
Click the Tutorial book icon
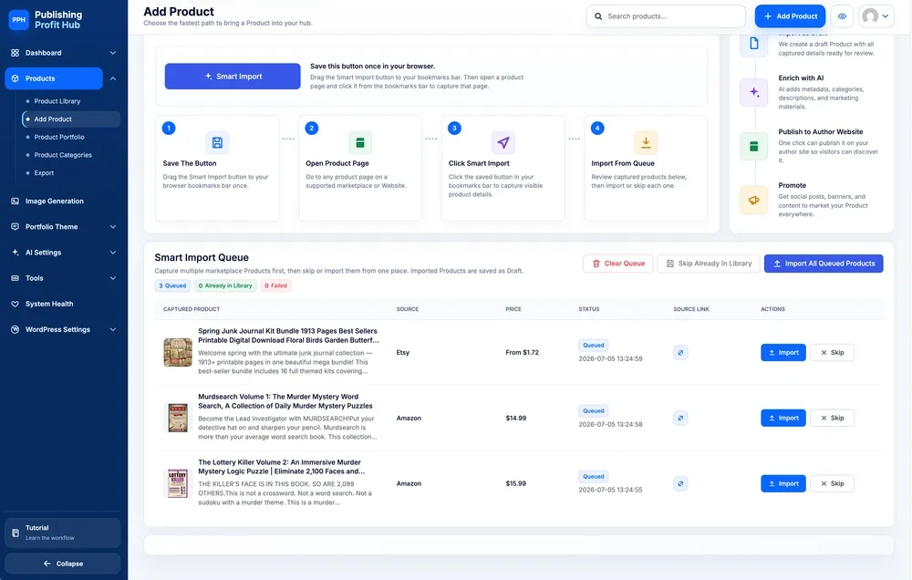pos(16,533)
